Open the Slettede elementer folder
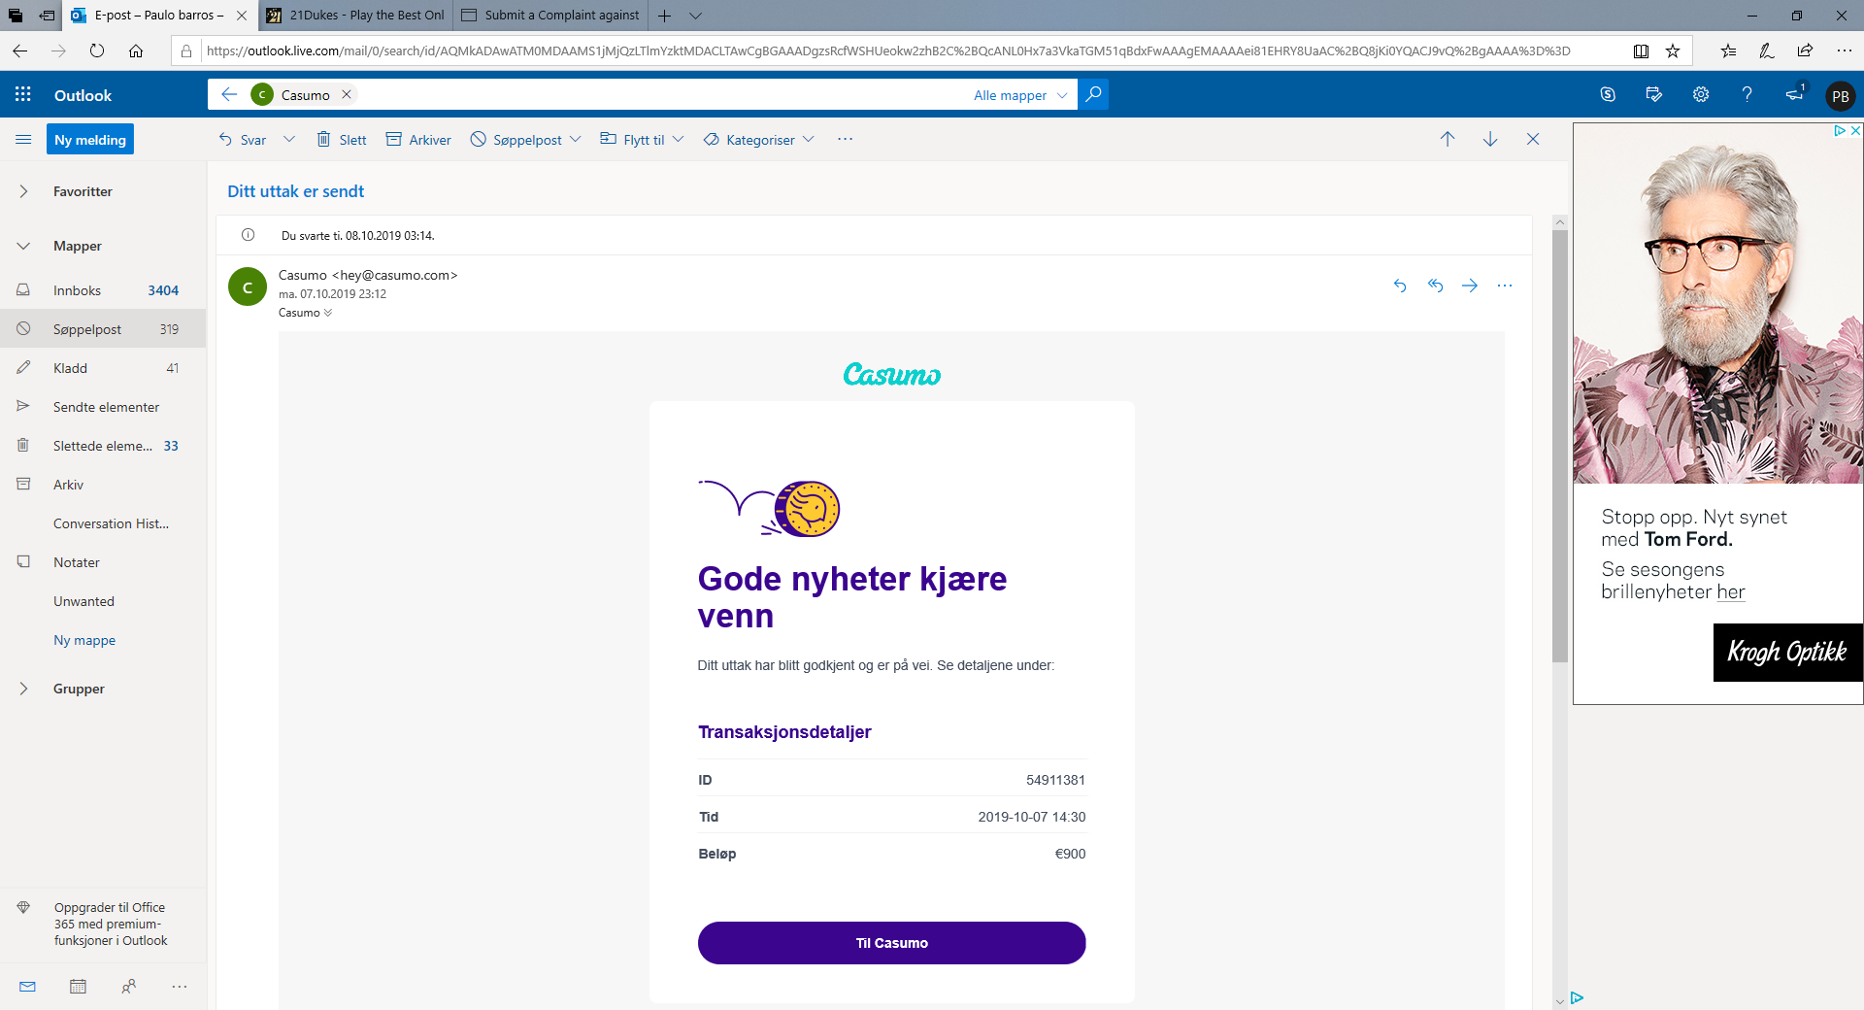The width and height of the screenshot is (1864, 1010). coord(103,446)
